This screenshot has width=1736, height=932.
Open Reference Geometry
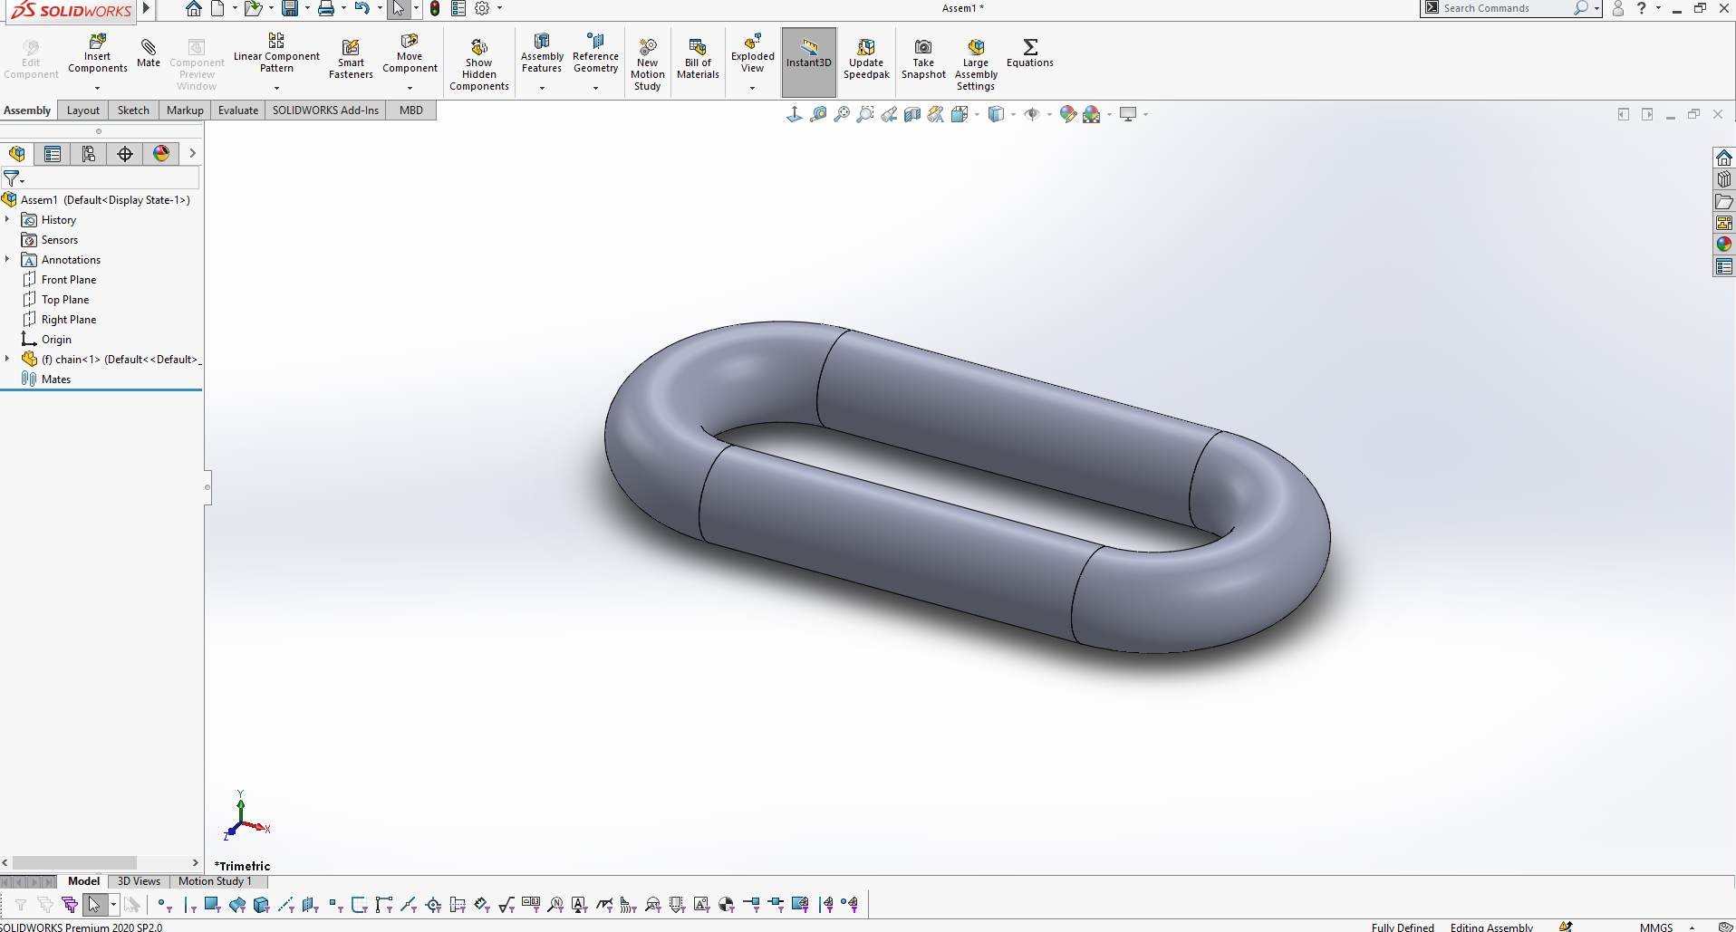pyautogui.click(x=595, y=53)
